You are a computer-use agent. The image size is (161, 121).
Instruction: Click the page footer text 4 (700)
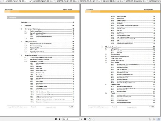coord(152,107)
